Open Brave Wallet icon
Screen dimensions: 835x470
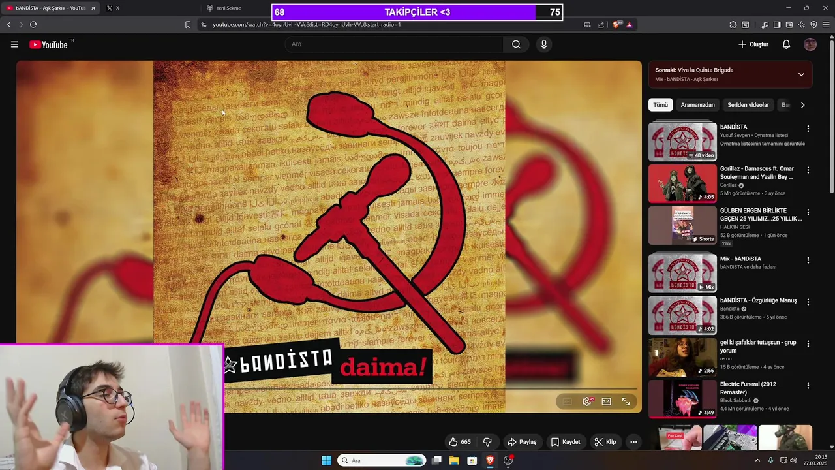[x=789, y=25]
